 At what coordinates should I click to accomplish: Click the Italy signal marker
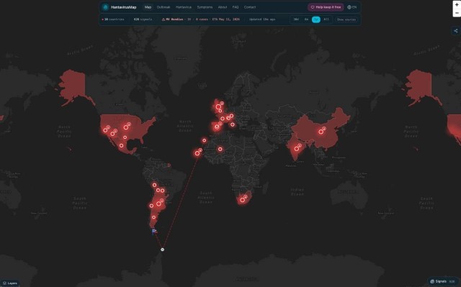pos(232,124)
